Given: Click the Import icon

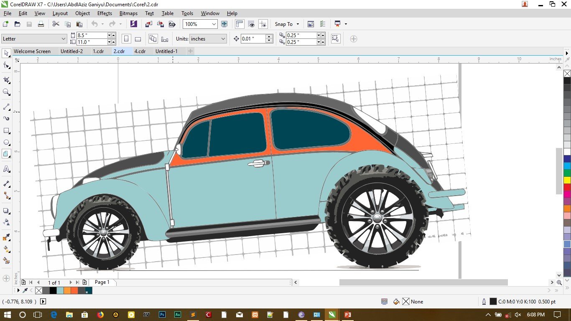Looking at the screenshot, I should coord(149,24).
